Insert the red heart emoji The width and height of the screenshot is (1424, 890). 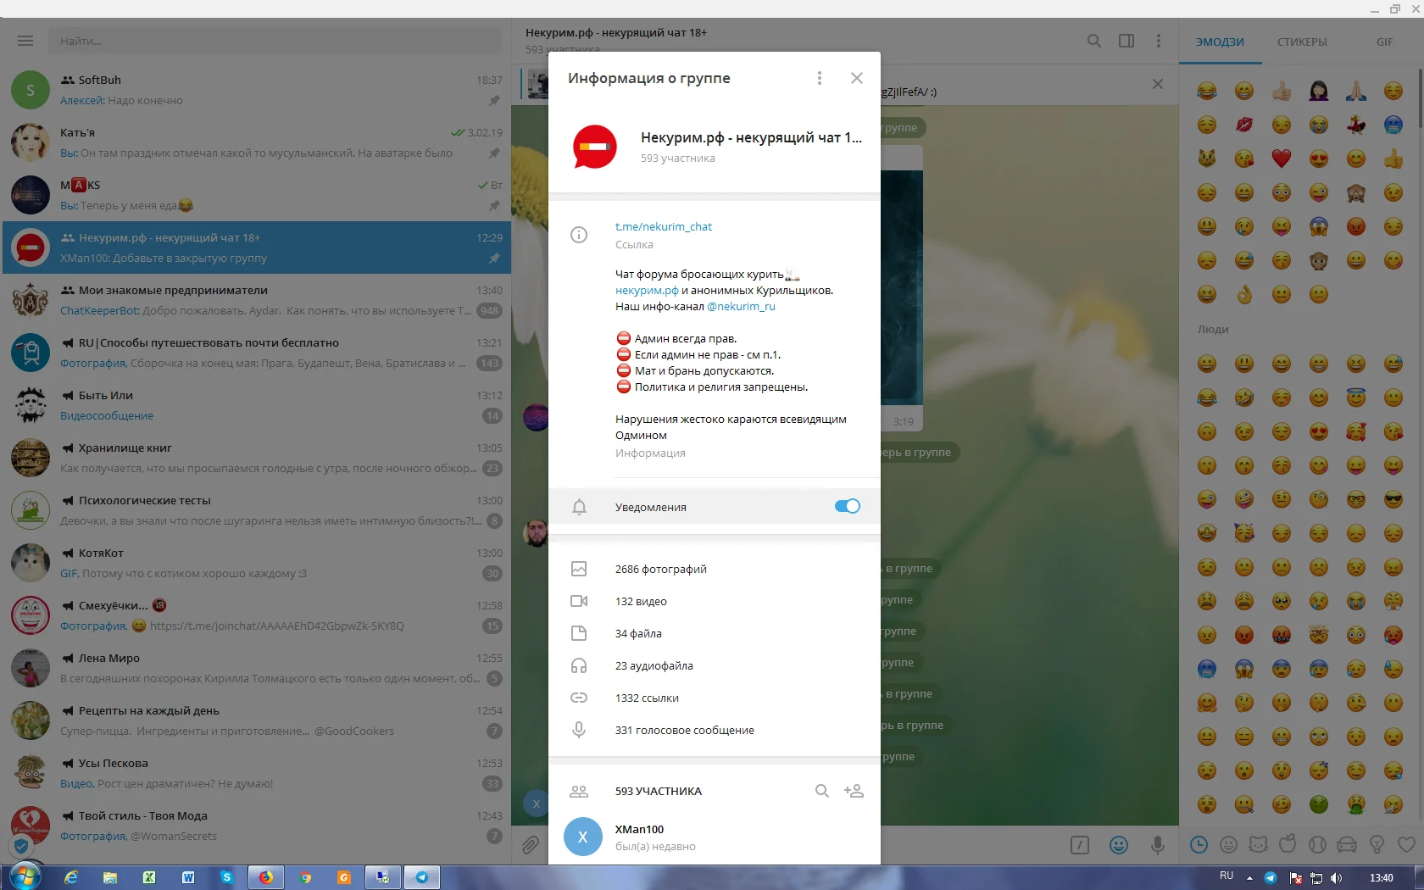click(1281, 159)
